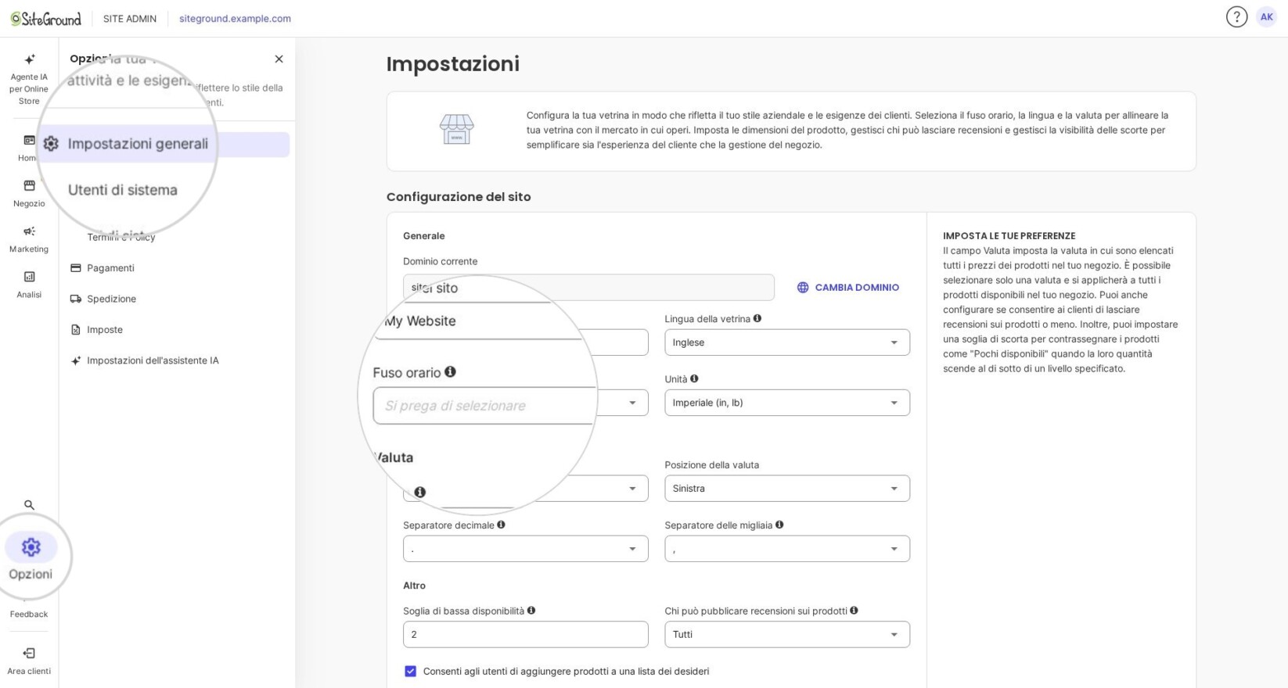Open the siteground.example.com link
The image size is (1288, 688).
pyautogui.click(x=235, y=18)
